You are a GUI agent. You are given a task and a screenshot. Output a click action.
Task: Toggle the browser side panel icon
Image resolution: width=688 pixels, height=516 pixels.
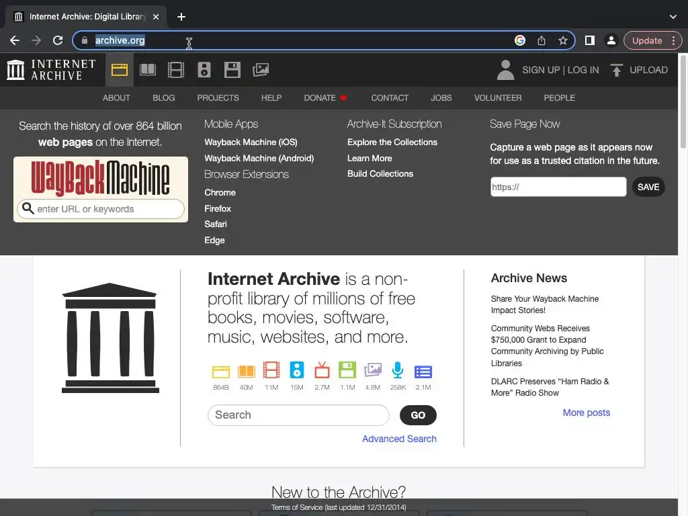click(x=590, y=40)
